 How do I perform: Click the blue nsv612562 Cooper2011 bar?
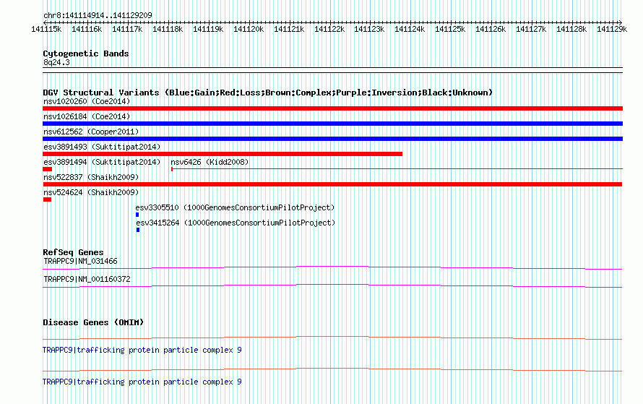[x=332, y=139]
